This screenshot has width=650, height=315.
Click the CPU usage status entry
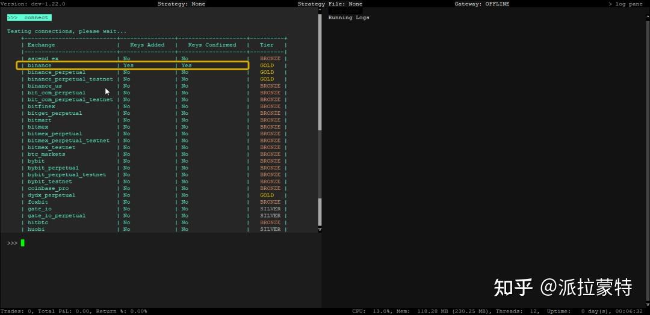click(x=370, y=311)
